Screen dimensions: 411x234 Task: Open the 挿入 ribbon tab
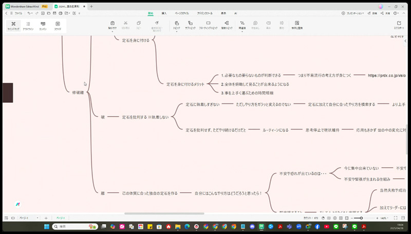point(164,13)
